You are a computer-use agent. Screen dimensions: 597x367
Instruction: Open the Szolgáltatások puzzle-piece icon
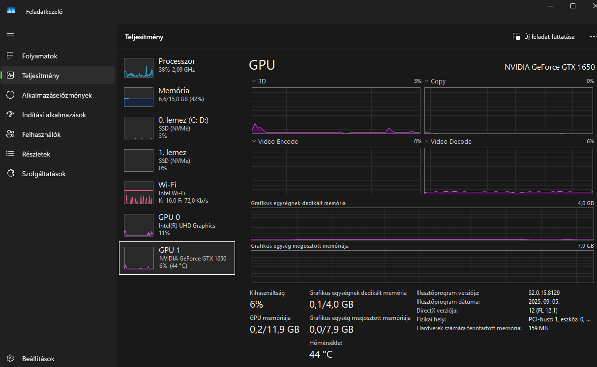10,174
